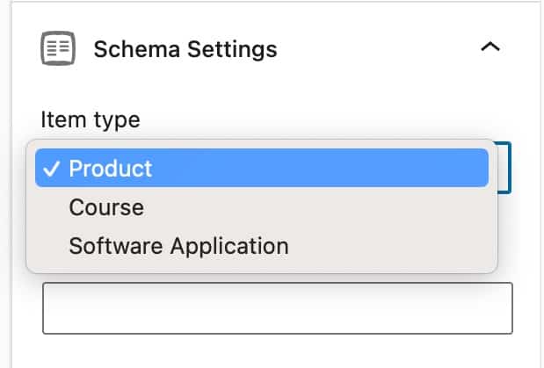
Task: Click the checkmark beside Product
Action: [51, 169]
